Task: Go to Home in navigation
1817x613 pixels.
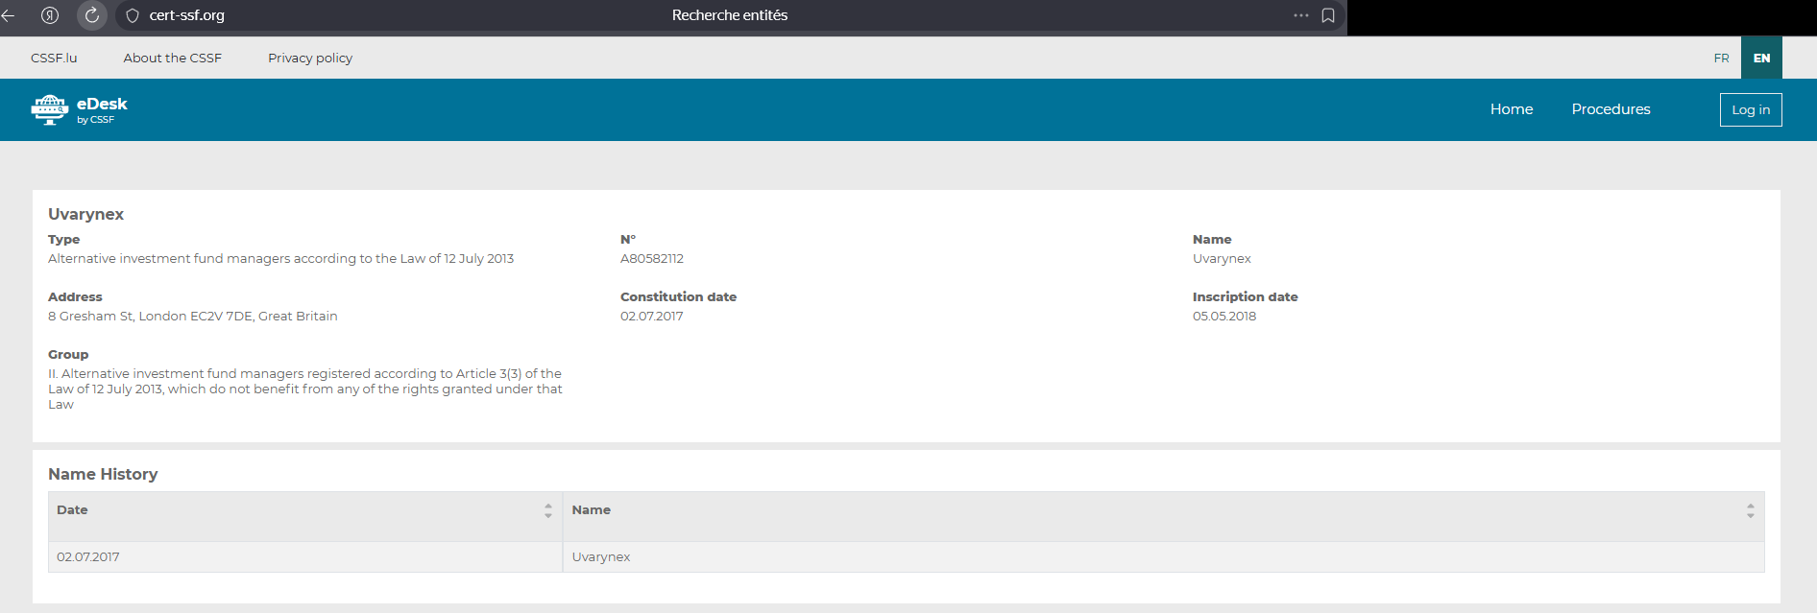Action: (1512, 109)
